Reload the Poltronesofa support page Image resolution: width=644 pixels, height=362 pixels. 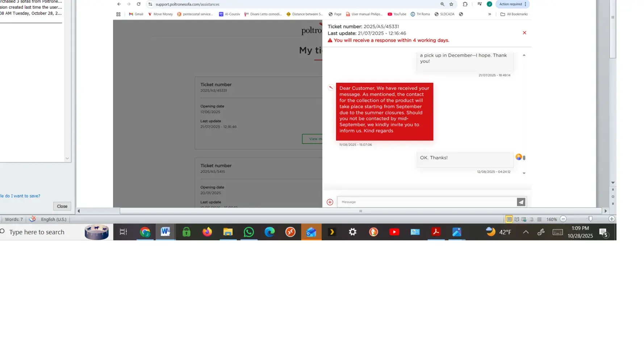click(x=138, y=4)
